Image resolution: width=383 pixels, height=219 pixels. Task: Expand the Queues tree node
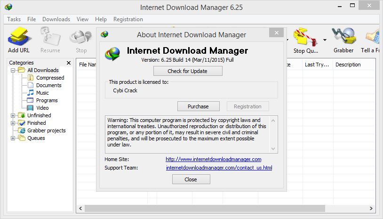pos(13,138)
